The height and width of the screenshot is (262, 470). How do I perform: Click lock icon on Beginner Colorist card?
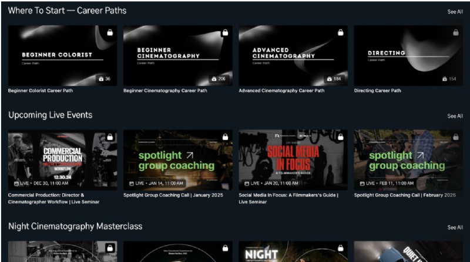tap(109, 33)
